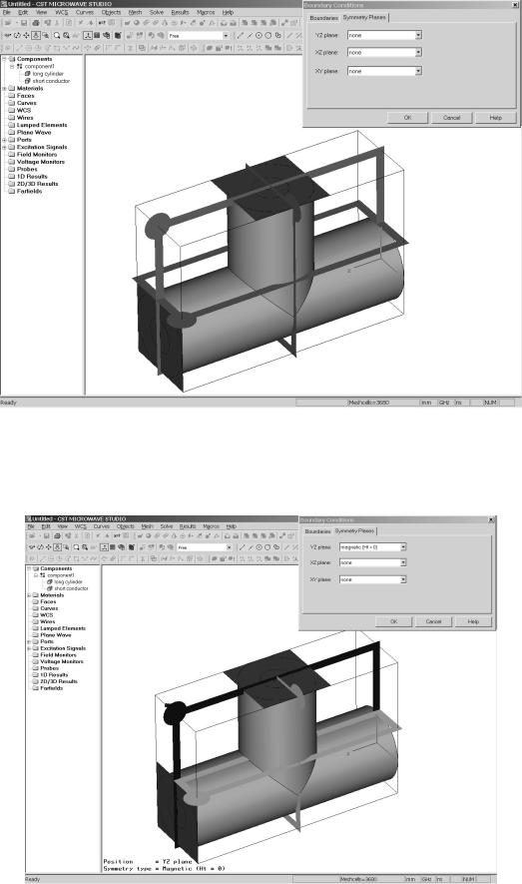522x884 pixels.
Task: Click OK in upper Boundary Conditions dialog
Action: pos(407,118)
